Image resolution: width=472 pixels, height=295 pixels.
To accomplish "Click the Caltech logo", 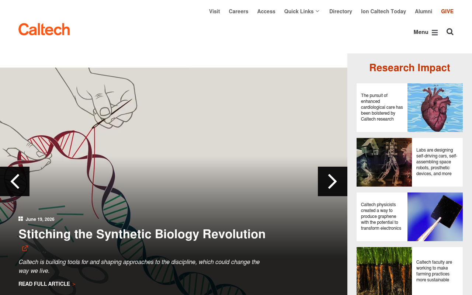I will pos(44,29).
